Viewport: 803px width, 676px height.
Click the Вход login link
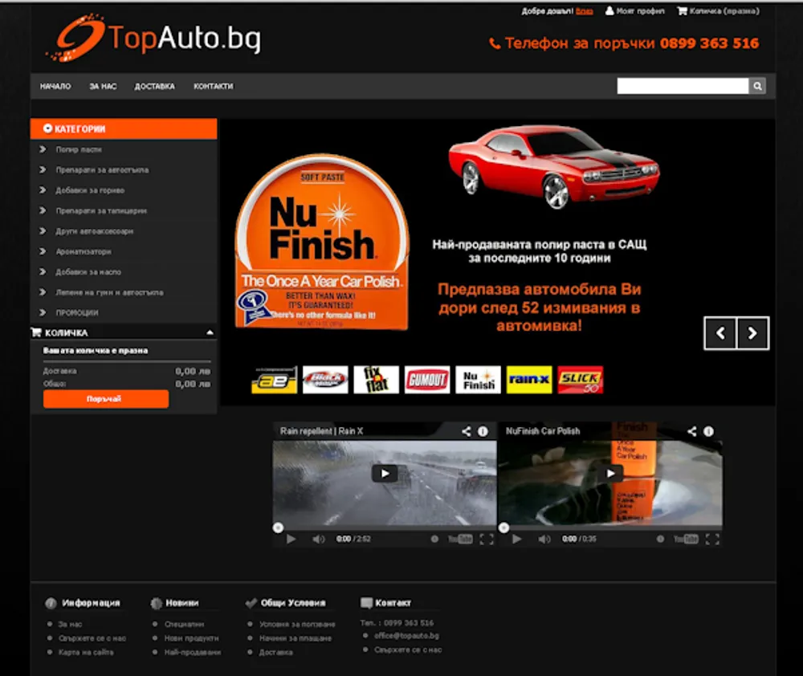coord(585,10)
